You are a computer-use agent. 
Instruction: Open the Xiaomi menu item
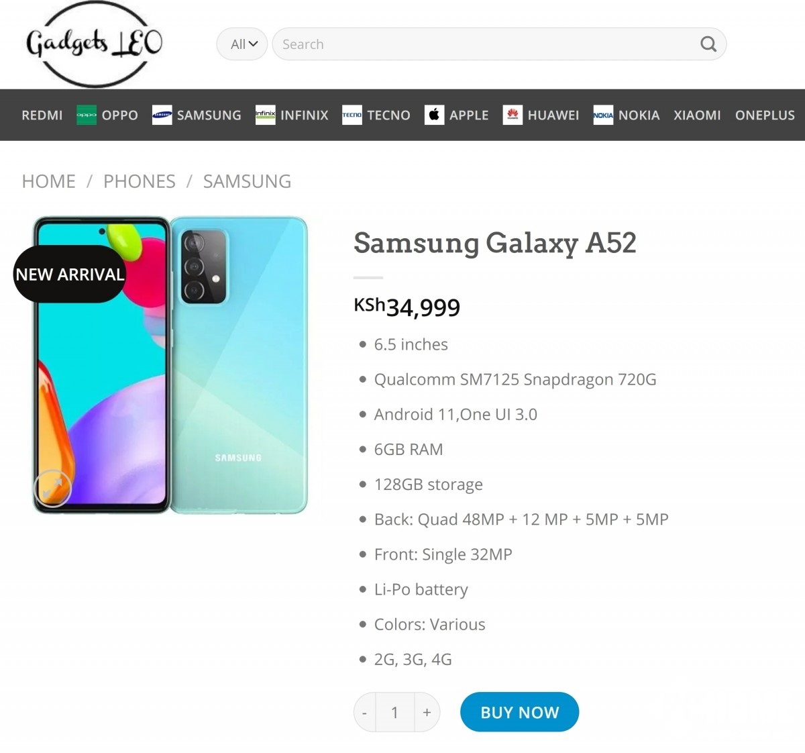click(697, 115)
